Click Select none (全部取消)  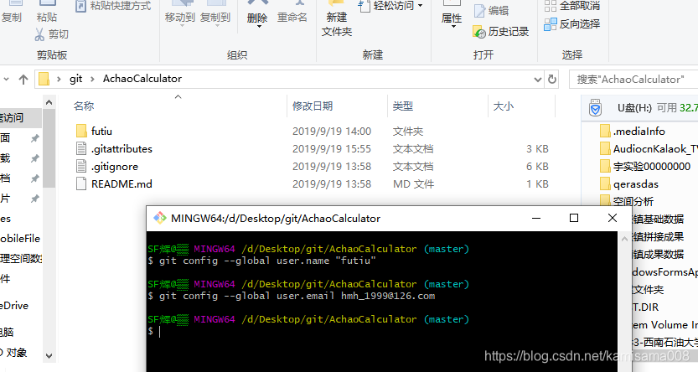coord(572,6)
